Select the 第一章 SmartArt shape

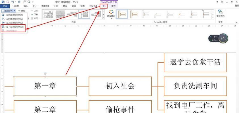pos(45,86)
